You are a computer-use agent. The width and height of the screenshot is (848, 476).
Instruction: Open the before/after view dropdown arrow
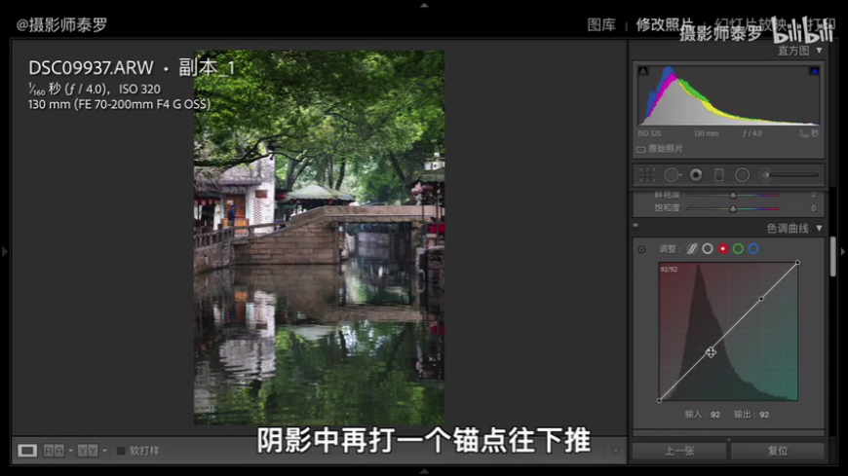104,451
